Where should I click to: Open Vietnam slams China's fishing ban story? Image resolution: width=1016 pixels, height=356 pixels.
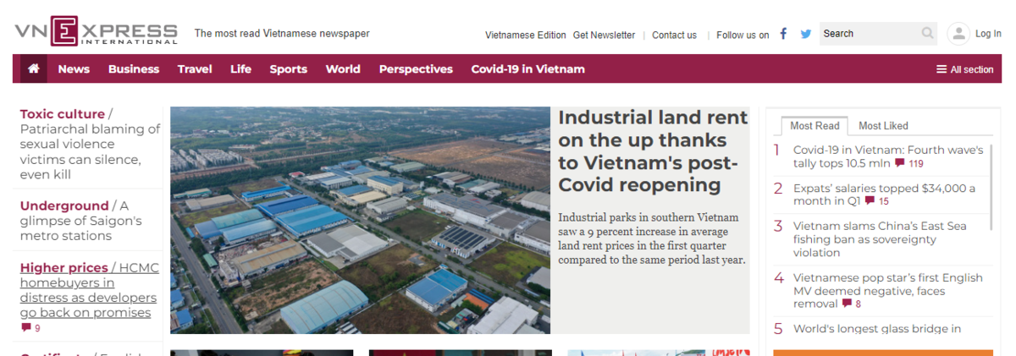click(x=880, y=239)
